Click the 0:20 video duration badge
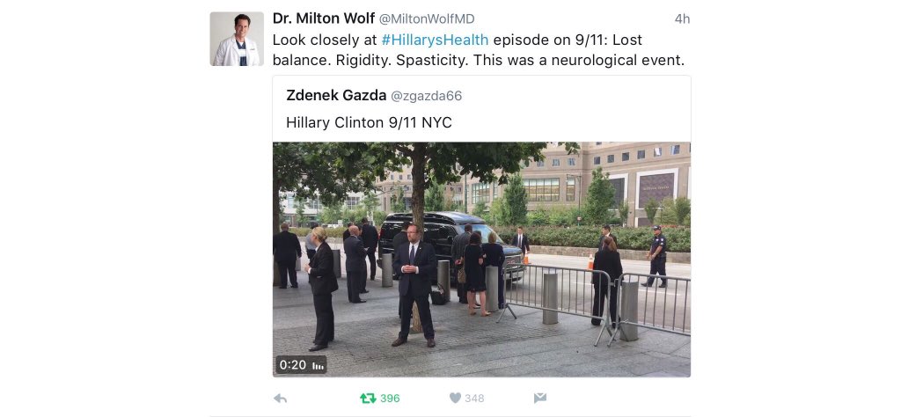 tap(292, 365)
